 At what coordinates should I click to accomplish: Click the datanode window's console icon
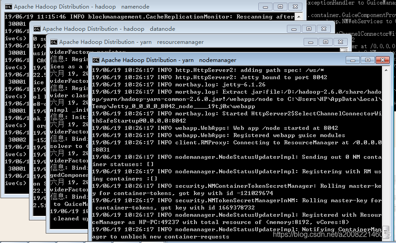37,29
